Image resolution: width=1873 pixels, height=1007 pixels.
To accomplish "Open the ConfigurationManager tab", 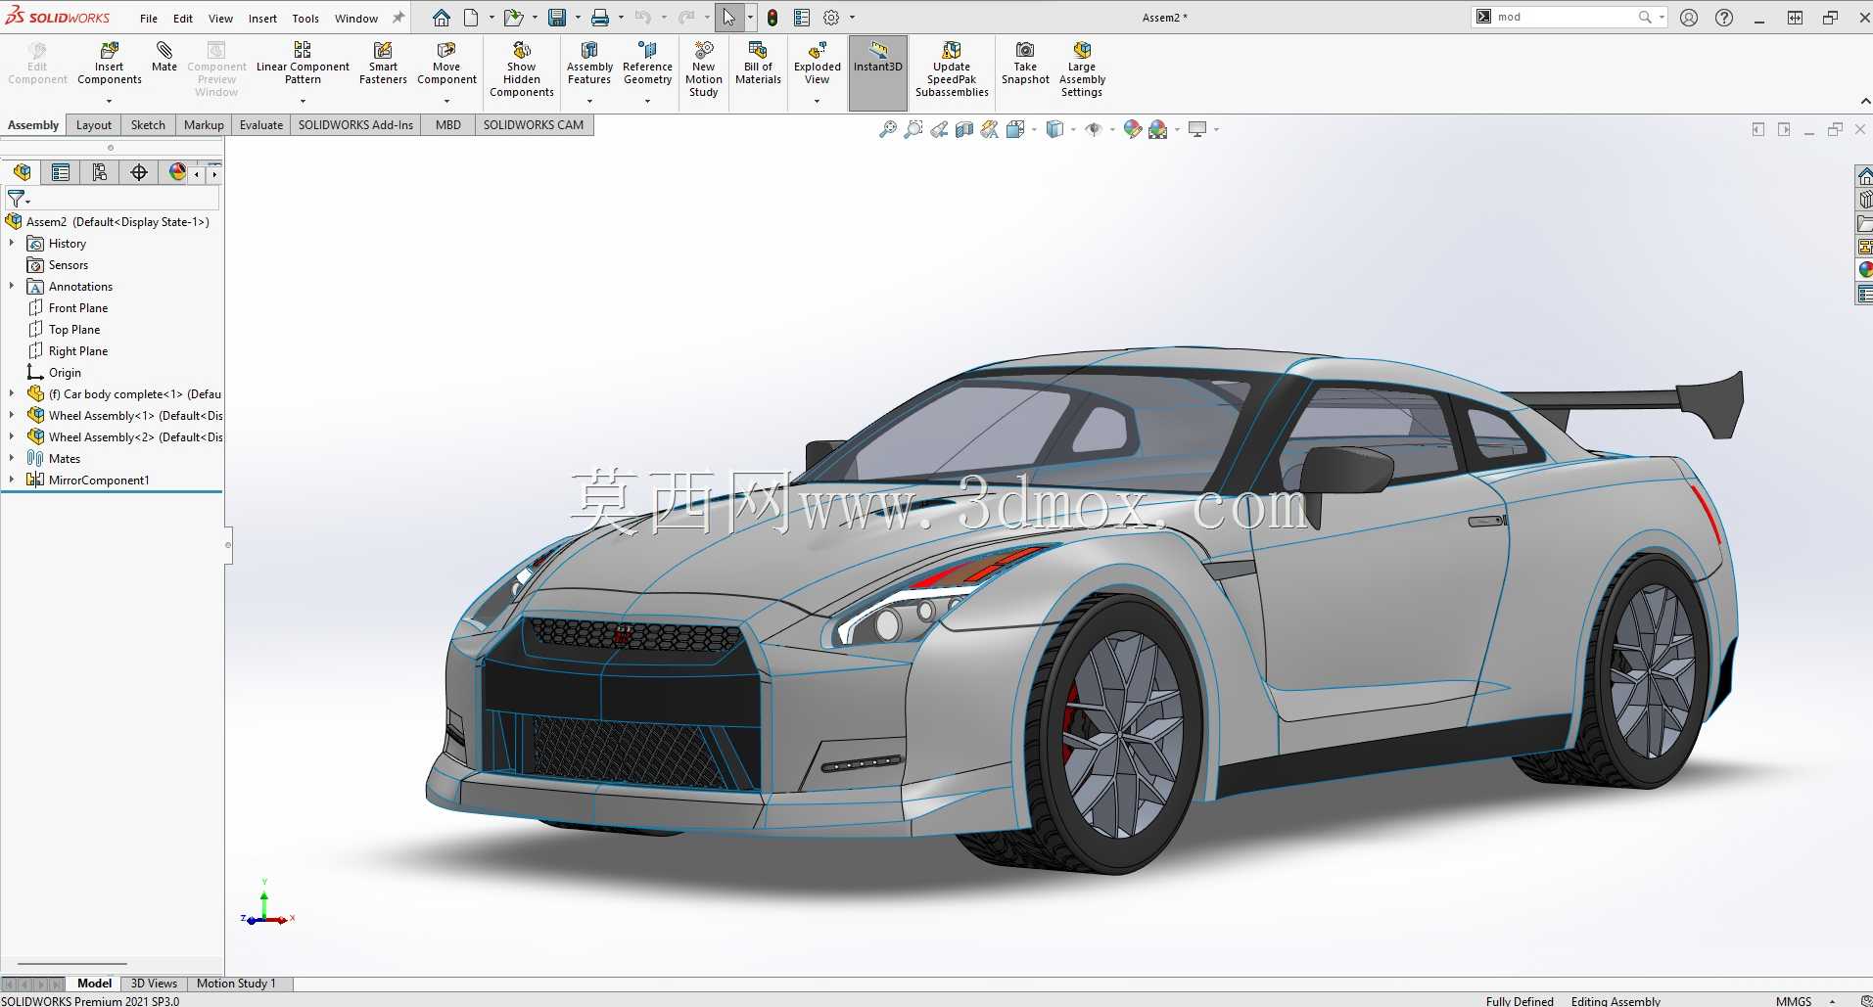I will tap(100, 172).
